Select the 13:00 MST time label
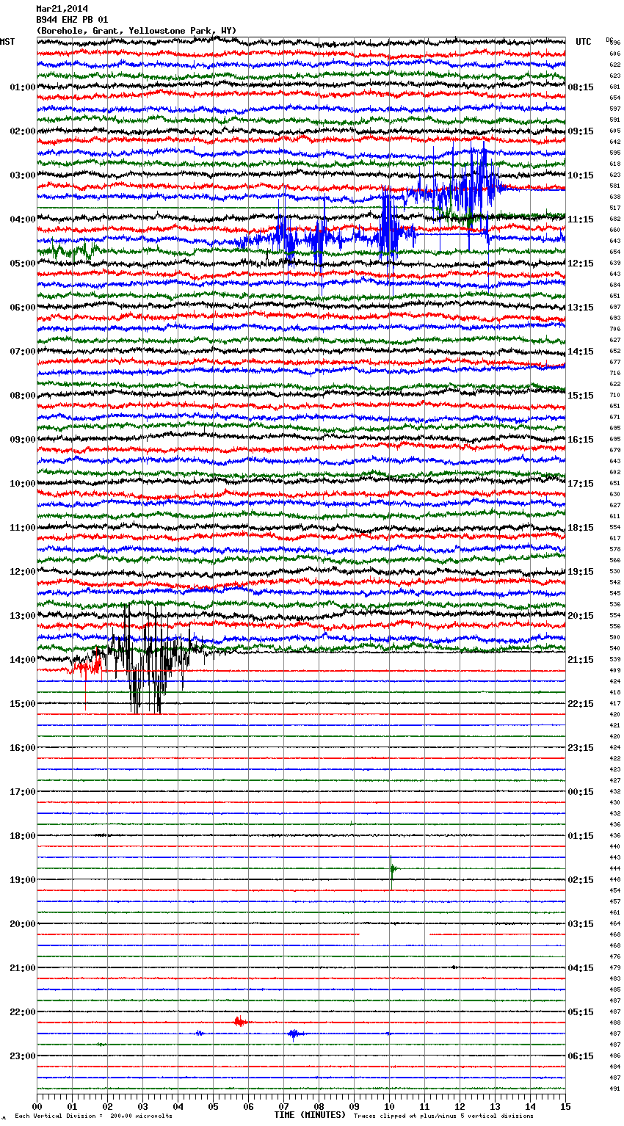This screenshot has width=624, height=1126. [x=23, y=616]
